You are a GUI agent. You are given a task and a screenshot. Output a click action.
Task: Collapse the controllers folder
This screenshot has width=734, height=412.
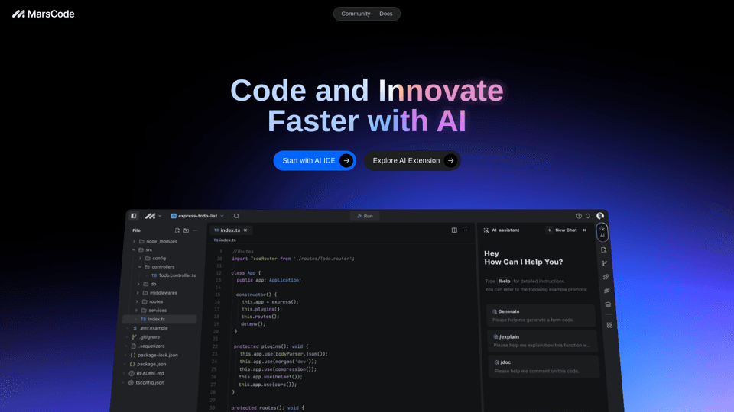pyautogui.click(x=156, y=267)
